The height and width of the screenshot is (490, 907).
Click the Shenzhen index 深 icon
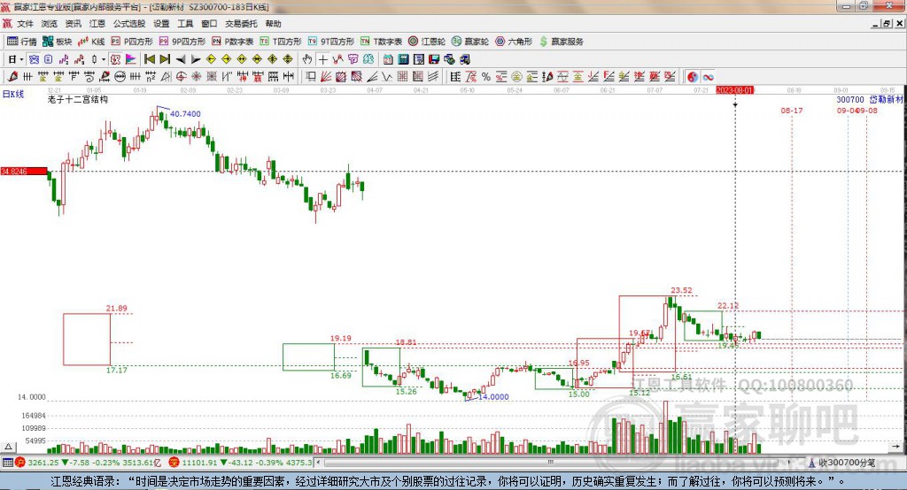[x=174, y=463]
